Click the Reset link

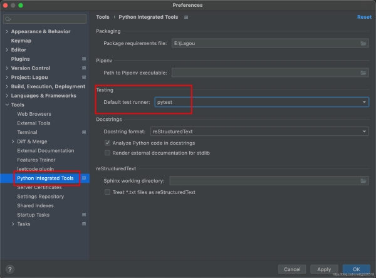[x=363, y=18]
